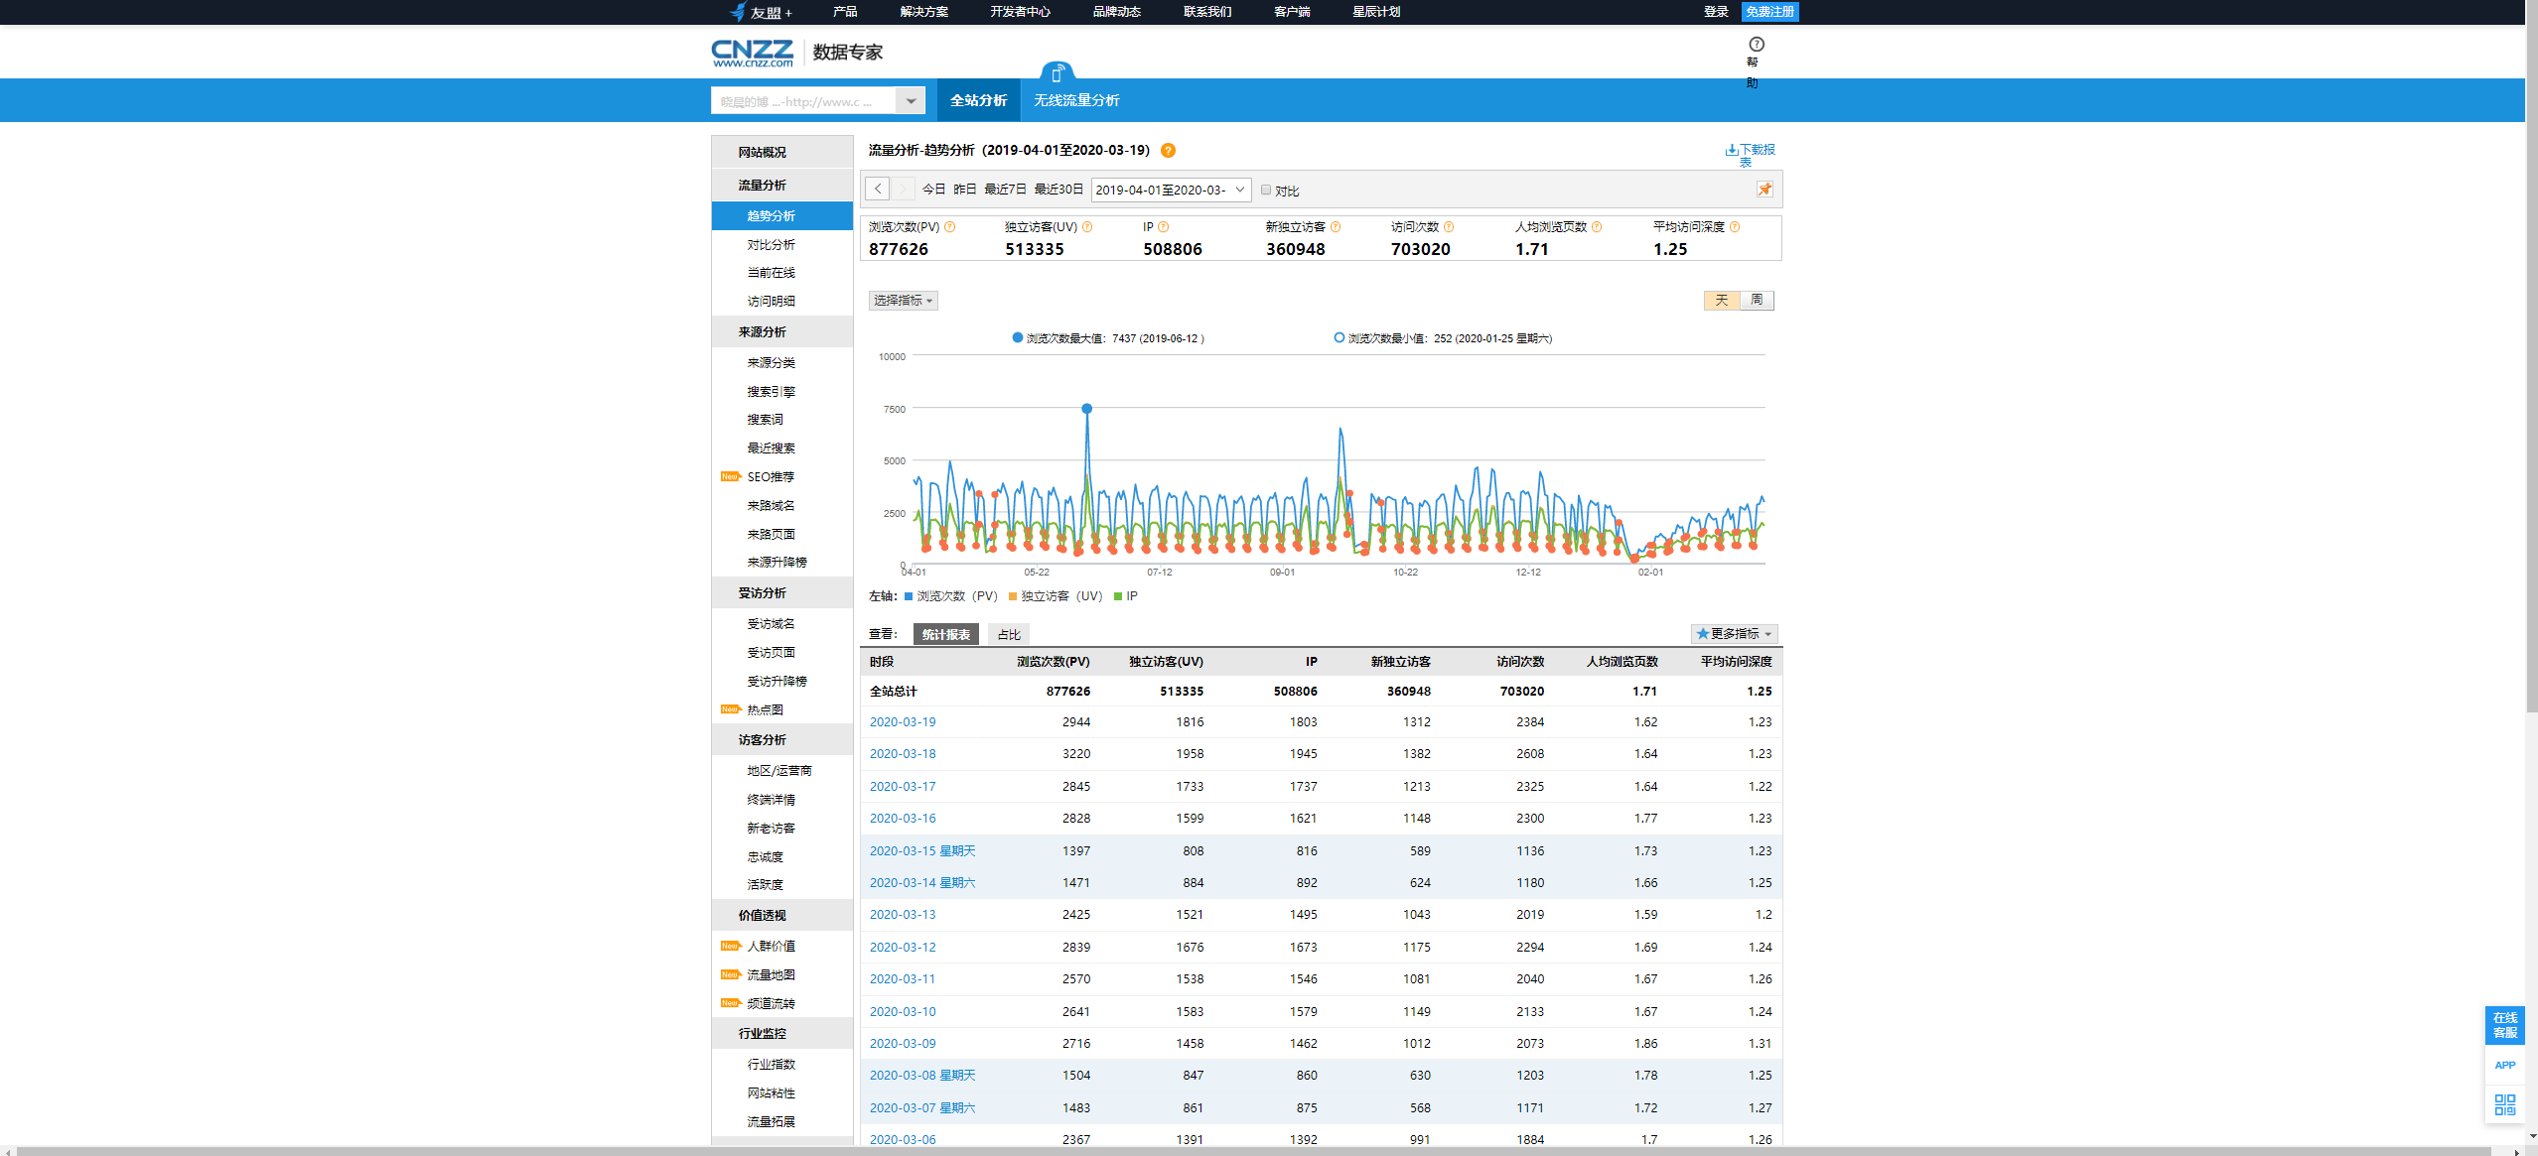Open the site selector dropdown arrow
Screen dimensions: 2538x1156
(911, 101)
